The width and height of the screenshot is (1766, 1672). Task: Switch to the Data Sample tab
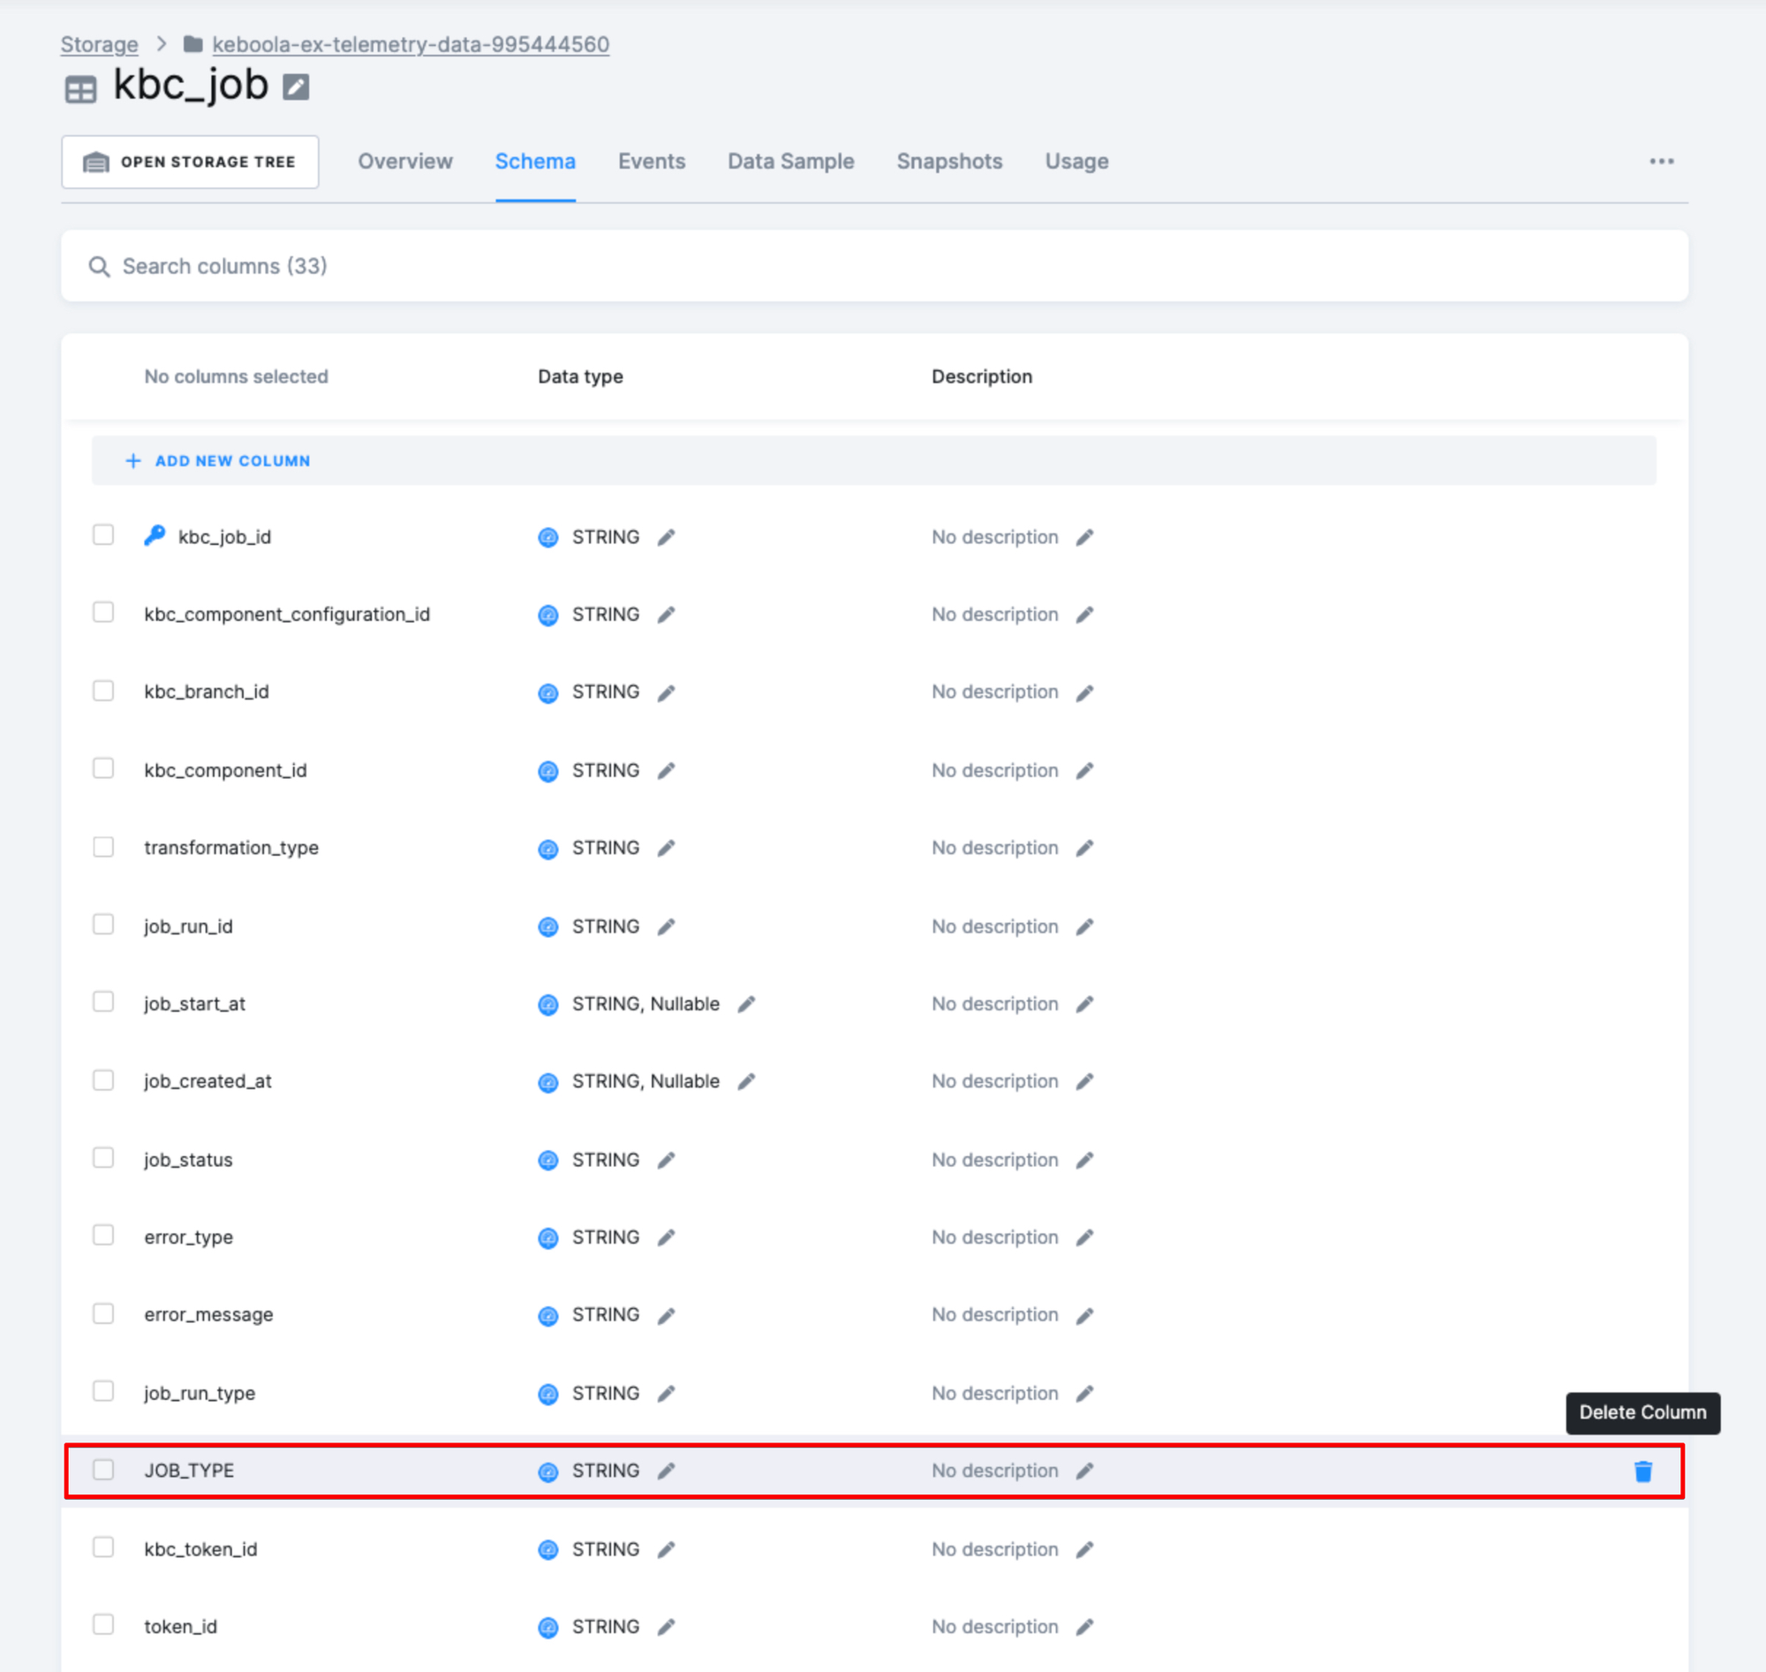790,162
